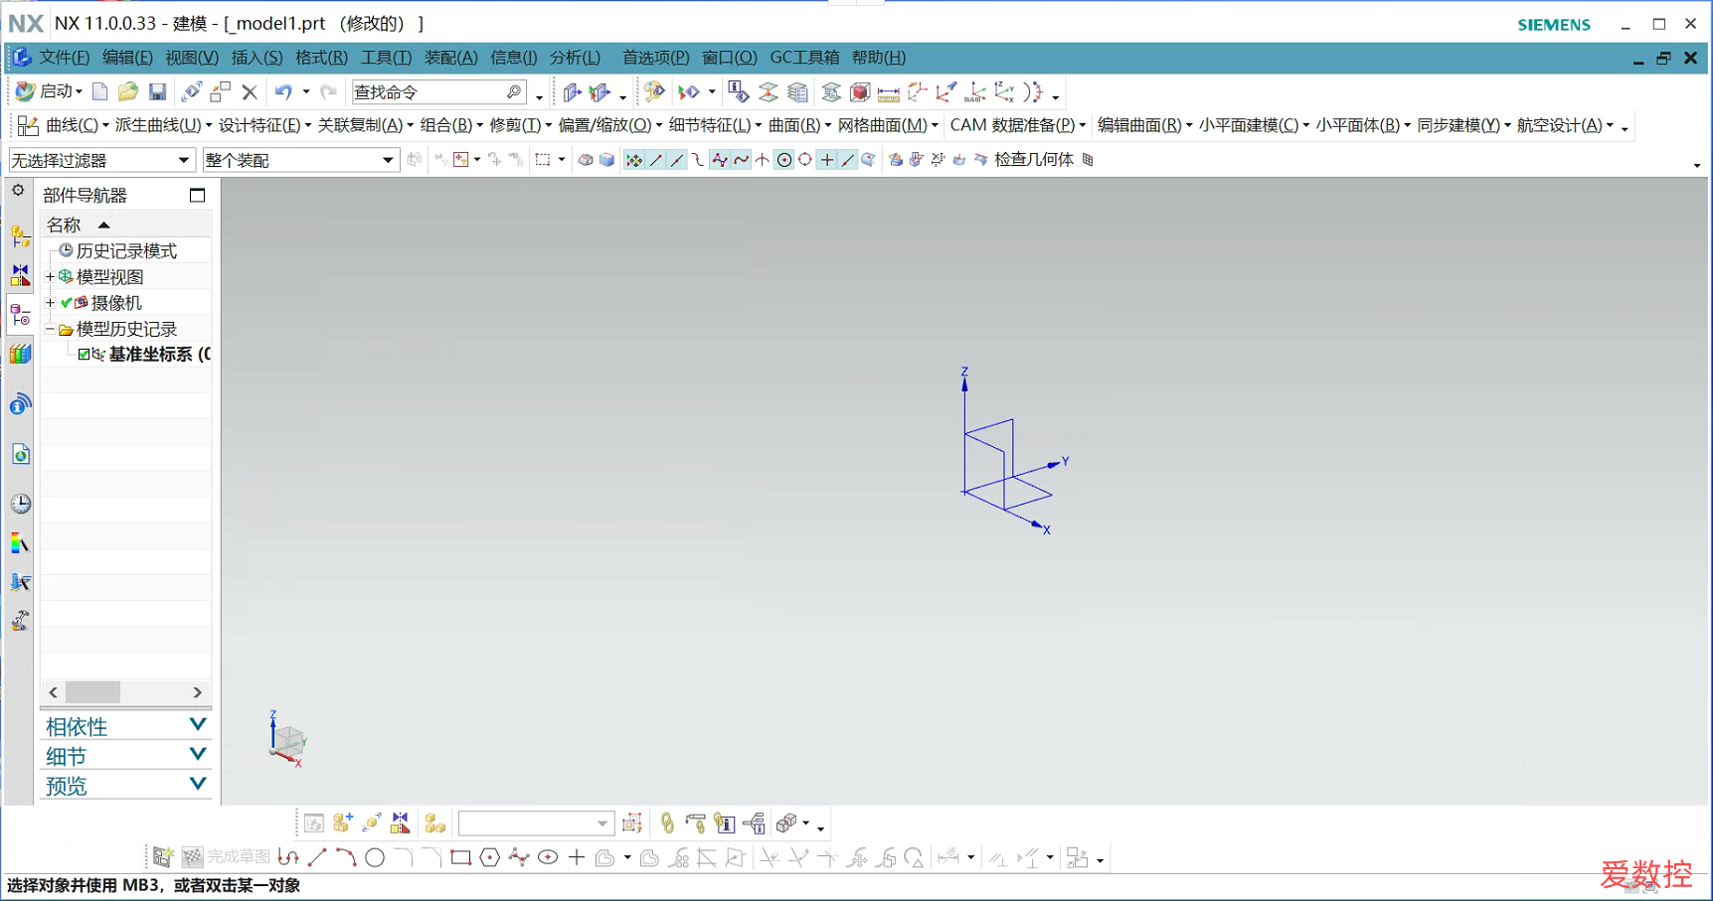The width and height of the screenshot is (1713, 901).
Task: Select the Rectangle sketch tool
Action: 460,857
